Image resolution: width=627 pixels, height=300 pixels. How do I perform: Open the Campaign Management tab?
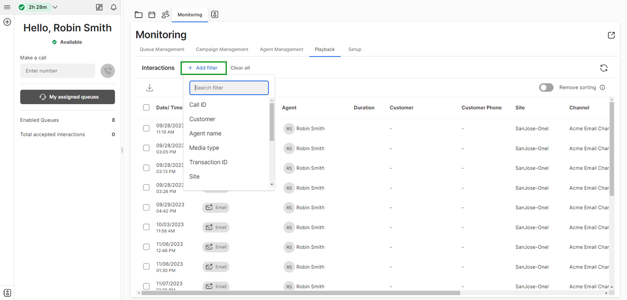pos(222,49)
